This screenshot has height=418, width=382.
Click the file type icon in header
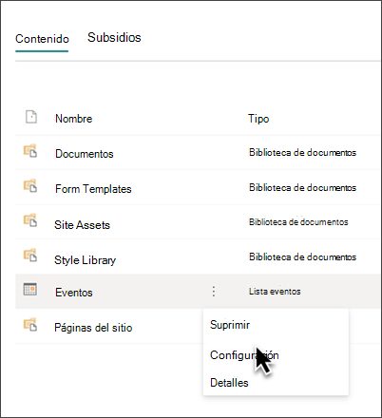click(31, 117)
